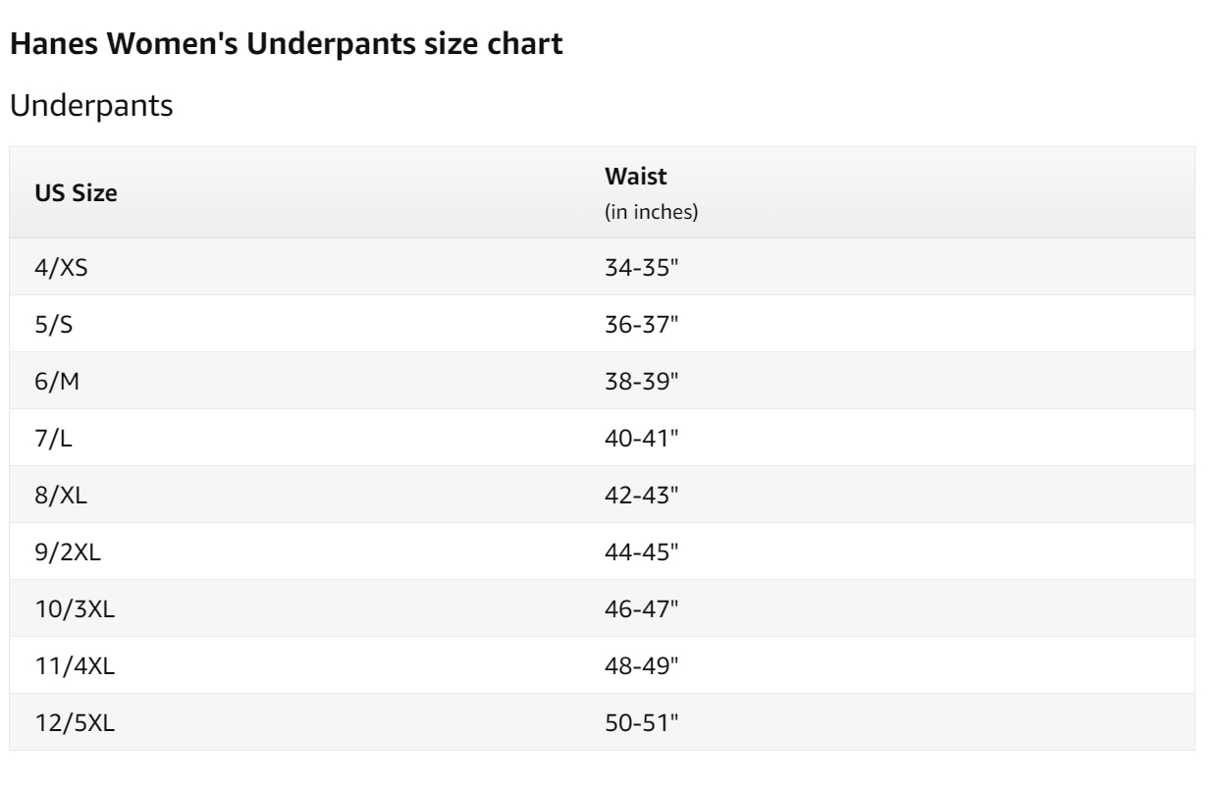
Task: Select the 6/M size cell
Action: click(57, 381)
